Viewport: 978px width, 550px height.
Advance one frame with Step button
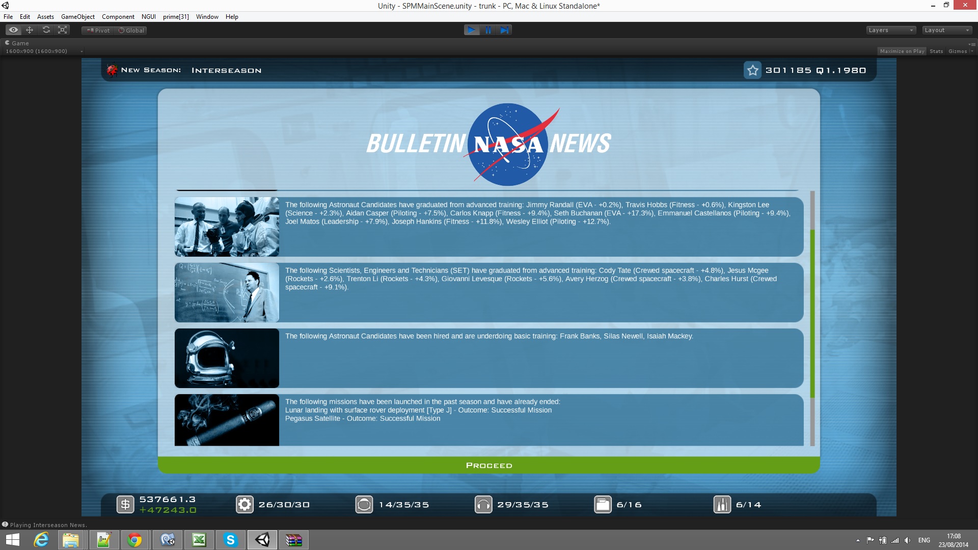[x=504, y=30]
